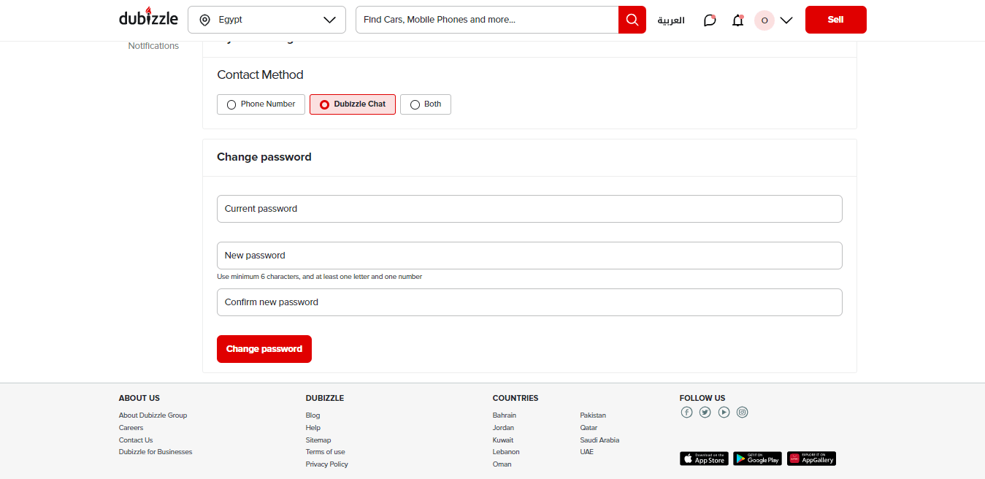The height and width of the screenshot is (479, 985).
Task: Open the profile avatar circle
Action: (x=764, y=20)
